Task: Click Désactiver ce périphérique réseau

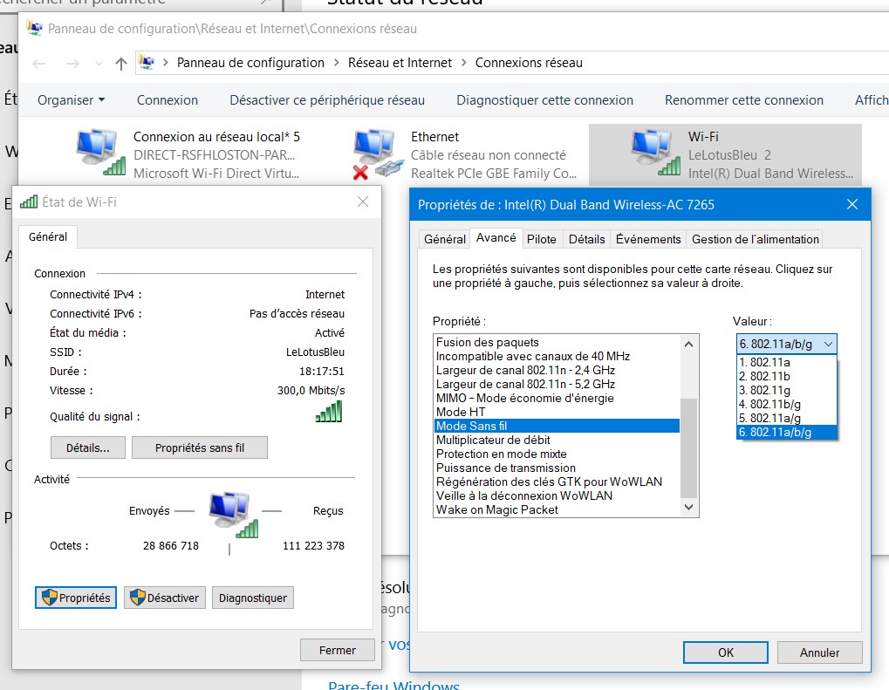Action: (x=327, y=100)
